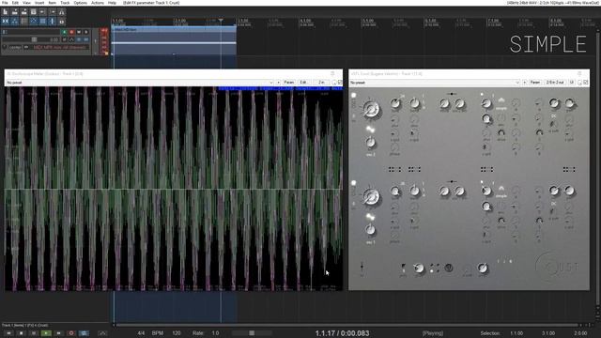Click the Stop transport button
The height and width of the screenshot is (338, 601).
pyautogui.click(x=21, y=333)
